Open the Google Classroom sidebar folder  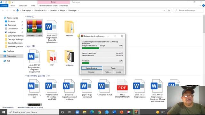[15, 43]
